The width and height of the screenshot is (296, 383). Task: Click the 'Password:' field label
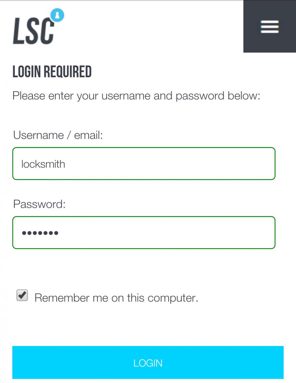pos(39,204)
